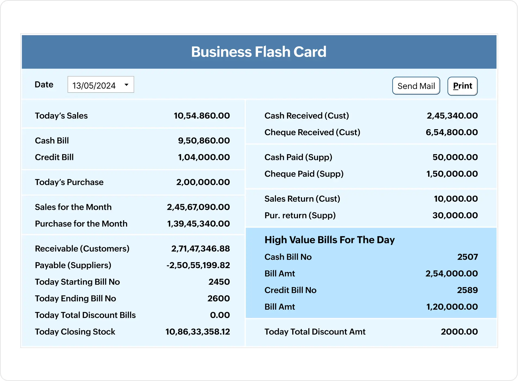Click the Cash Bill value 9,50,860.00

tap(203, 141)
